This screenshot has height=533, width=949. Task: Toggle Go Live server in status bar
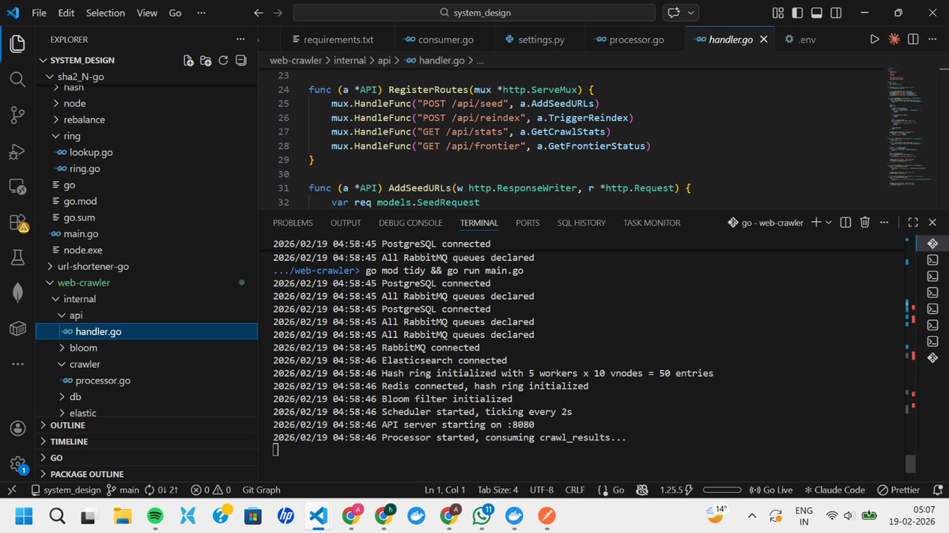770,490
